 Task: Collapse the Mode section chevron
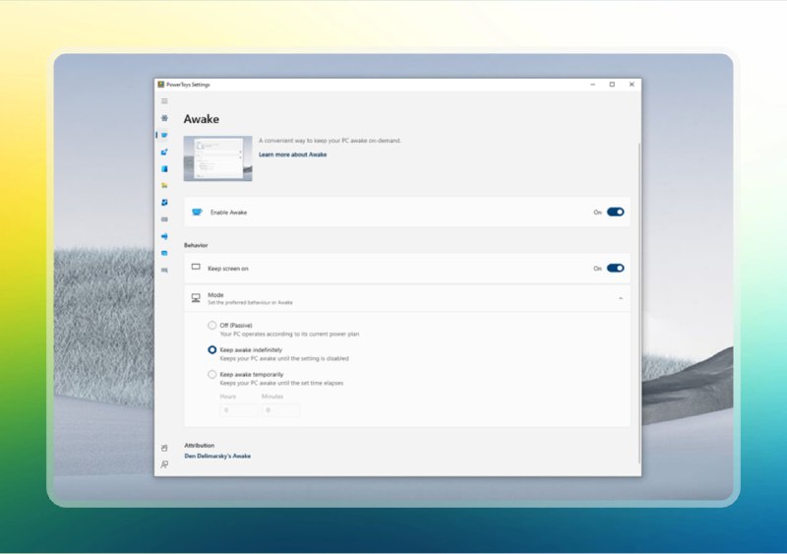[x=620, y=297]
